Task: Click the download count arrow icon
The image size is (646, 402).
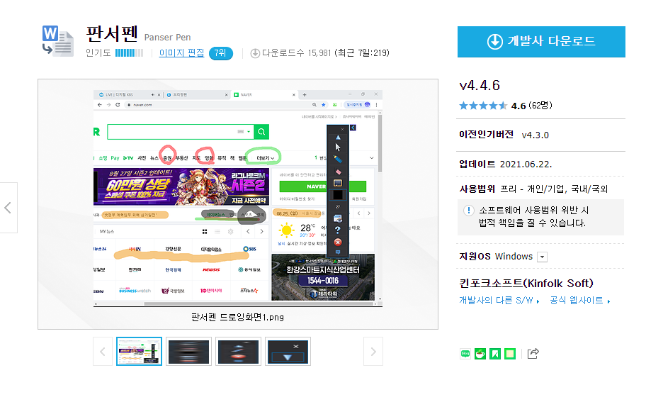Action: point(255,53)
